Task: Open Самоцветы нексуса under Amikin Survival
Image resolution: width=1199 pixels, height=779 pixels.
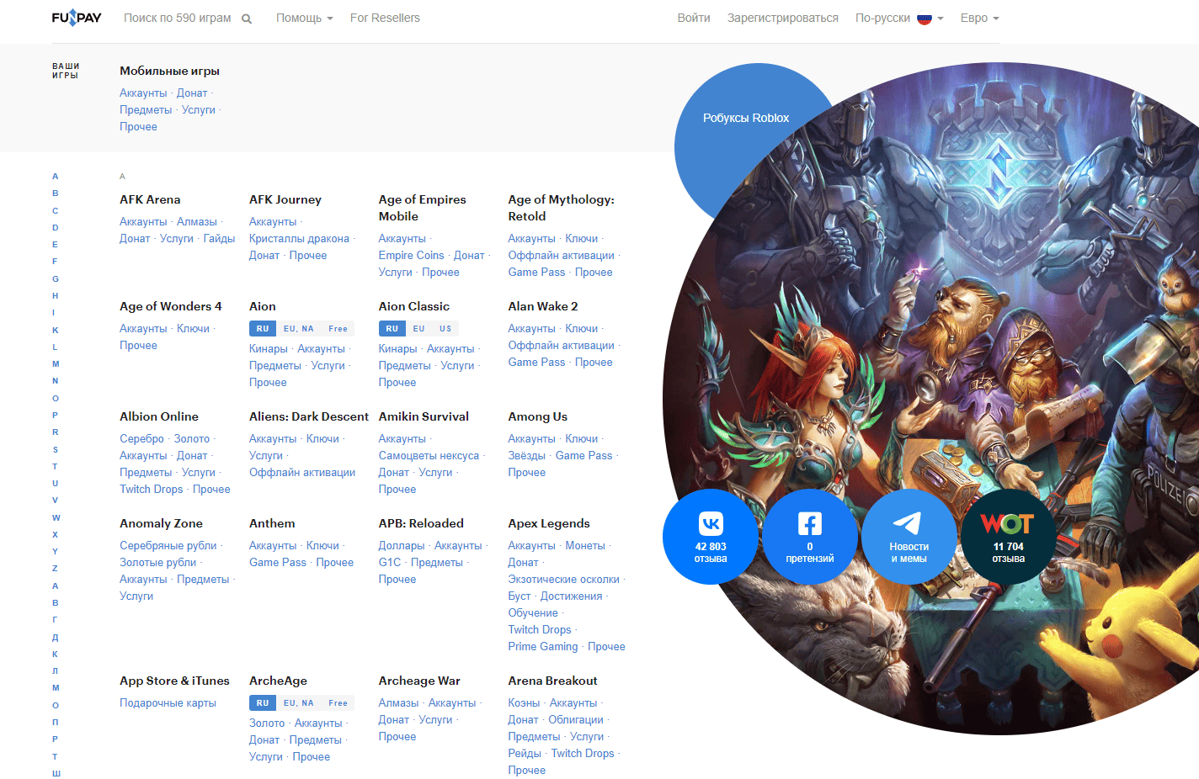Action: click(x=429, y=456)
